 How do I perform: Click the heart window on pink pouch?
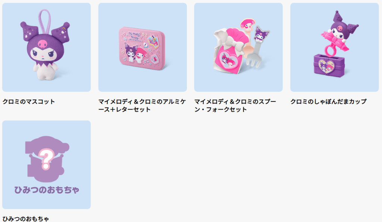[227, 60]
